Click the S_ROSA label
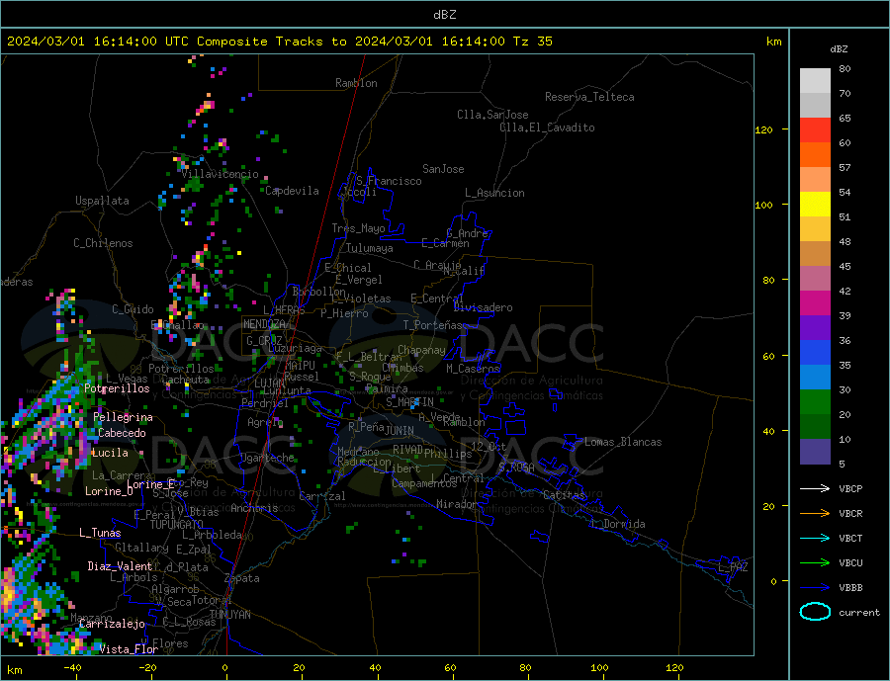Screen dimensions: 890x681 coord(516,468)
